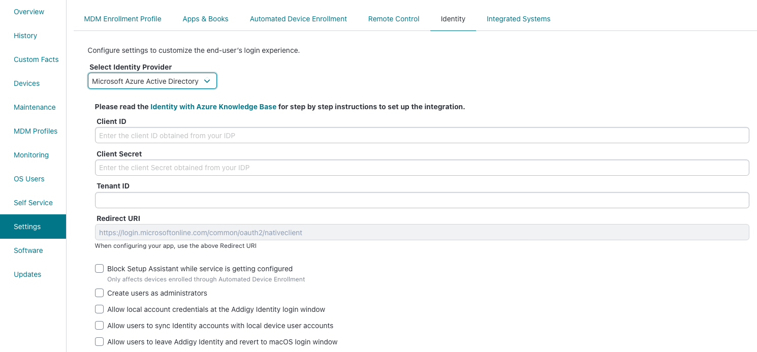Select OS Users in sidebar
Viewport: 757px width, 352px height.
(29, 179)
